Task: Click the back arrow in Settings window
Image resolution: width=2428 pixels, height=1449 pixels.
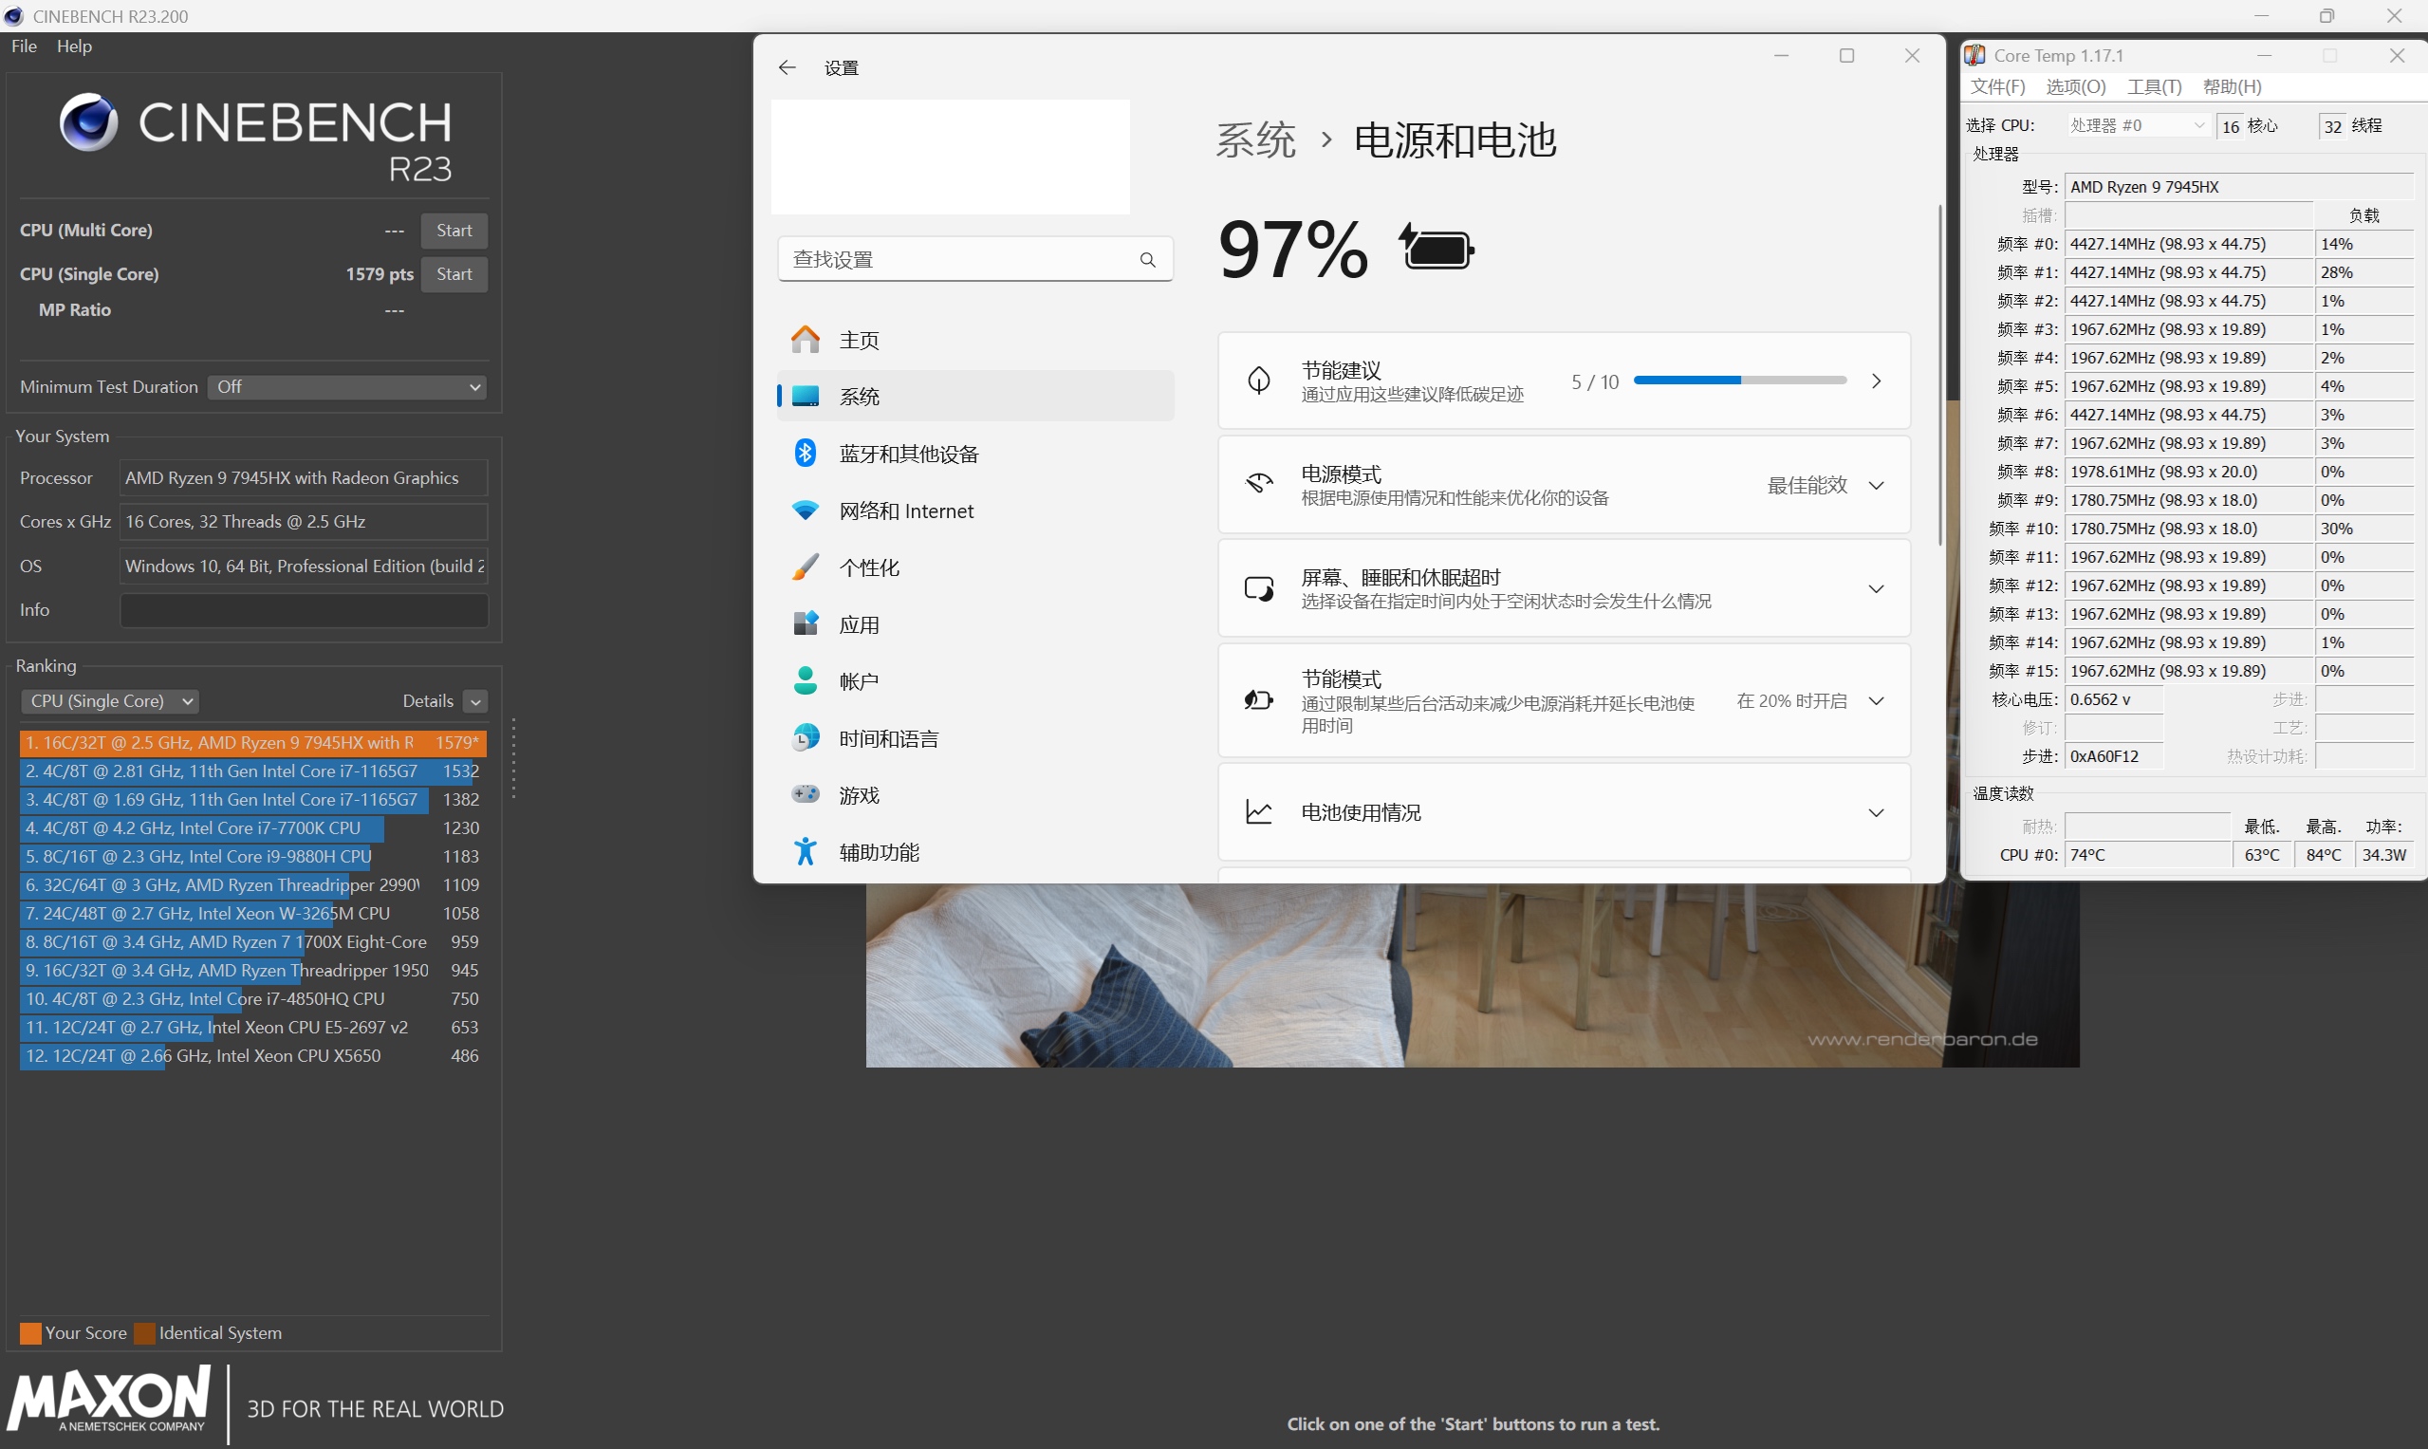Action: (x=787, y=67)
